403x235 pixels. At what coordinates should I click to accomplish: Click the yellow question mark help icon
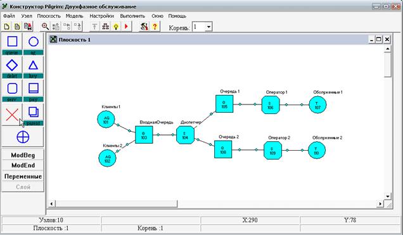tap(155, 27)
